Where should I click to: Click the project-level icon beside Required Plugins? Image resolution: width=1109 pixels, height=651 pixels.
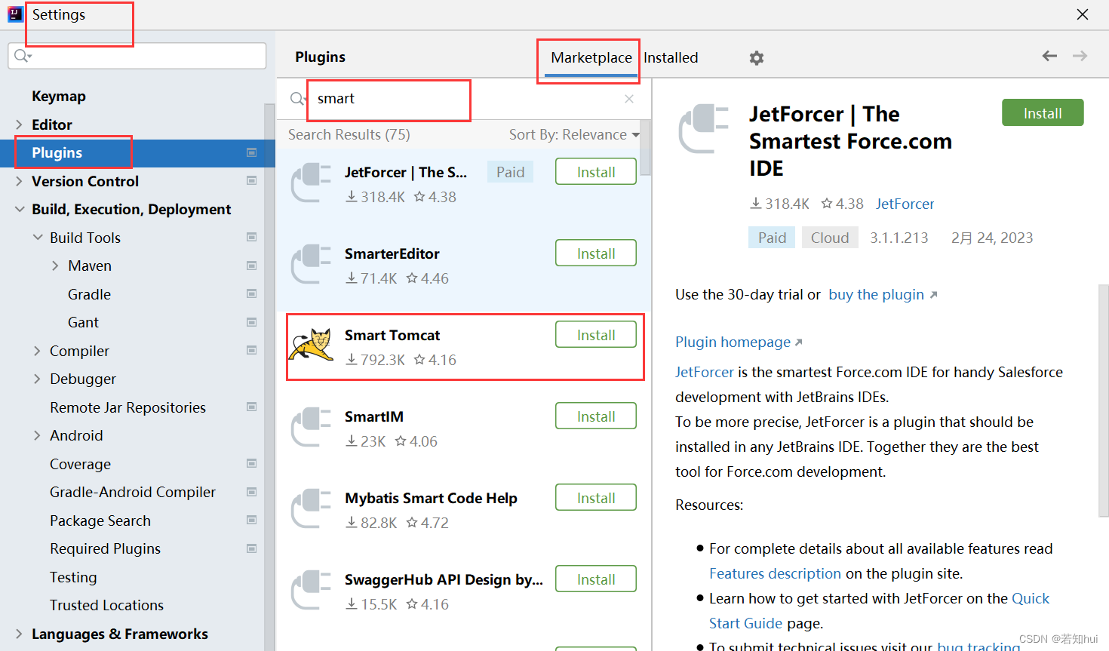252,548
